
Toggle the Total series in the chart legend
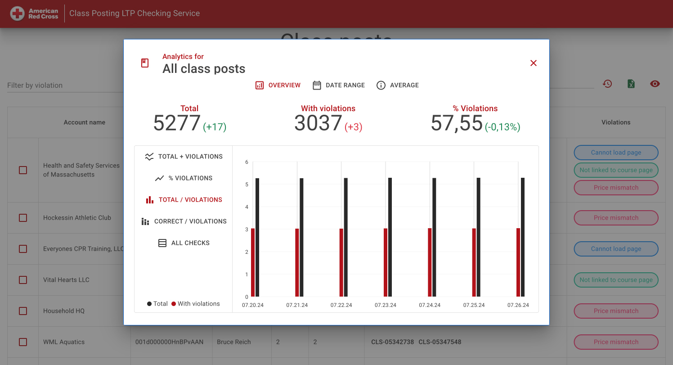[x=157, y=304]
